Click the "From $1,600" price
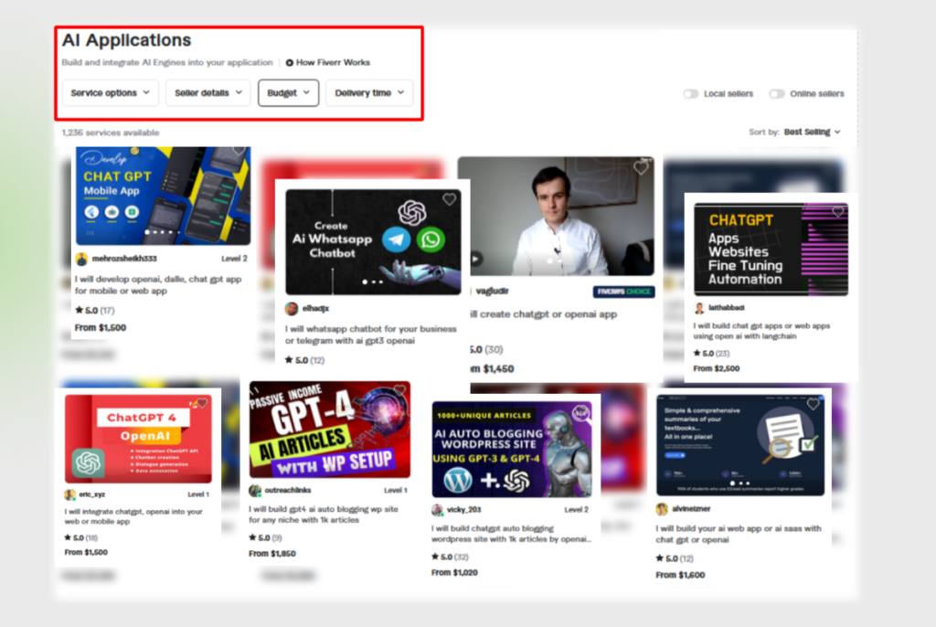Screen dimensions: 936x627 tap(680, 575)
